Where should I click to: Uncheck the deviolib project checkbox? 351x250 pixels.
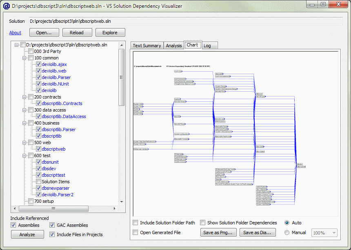tap(38, 90)
